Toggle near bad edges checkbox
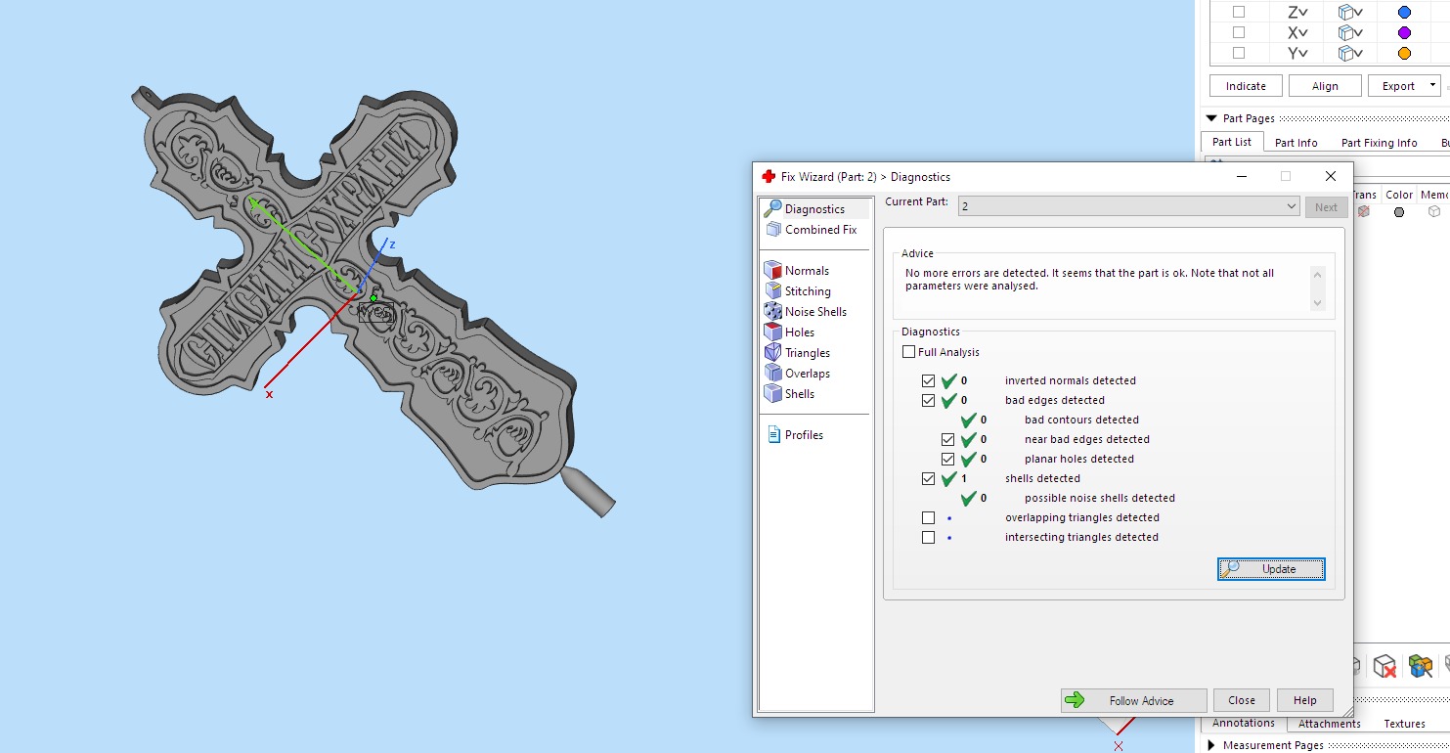Image resolution: width=1450 pixels, height=753 pixels. coord(948,439)
